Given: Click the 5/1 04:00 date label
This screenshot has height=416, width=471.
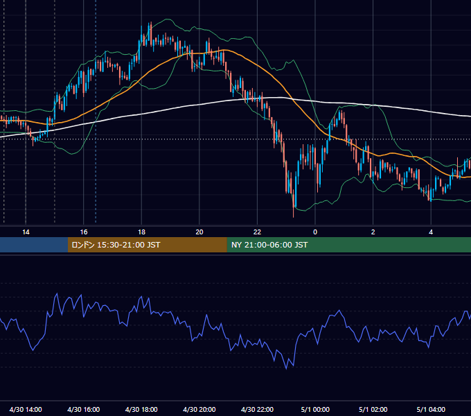Looking at the screenshot, I should pos(431,409).
